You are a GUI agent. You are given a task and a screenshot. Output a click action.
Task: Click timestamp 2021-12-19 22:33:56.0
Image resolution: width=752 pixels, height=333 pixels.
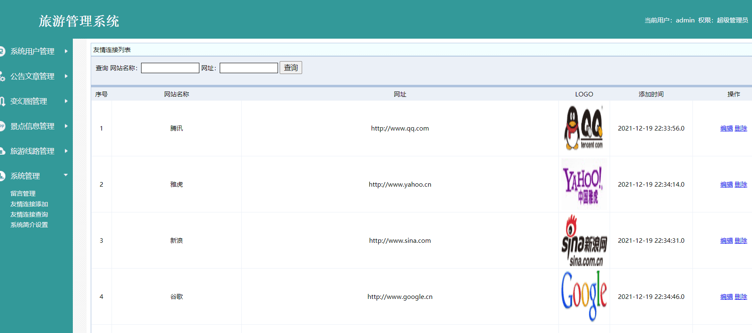pos(651,128)
